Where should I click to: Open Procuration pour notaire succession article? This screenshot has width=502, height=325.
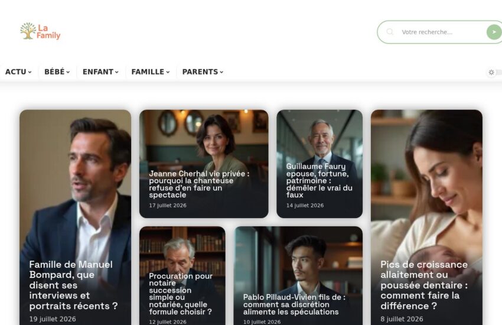(181, 294)
